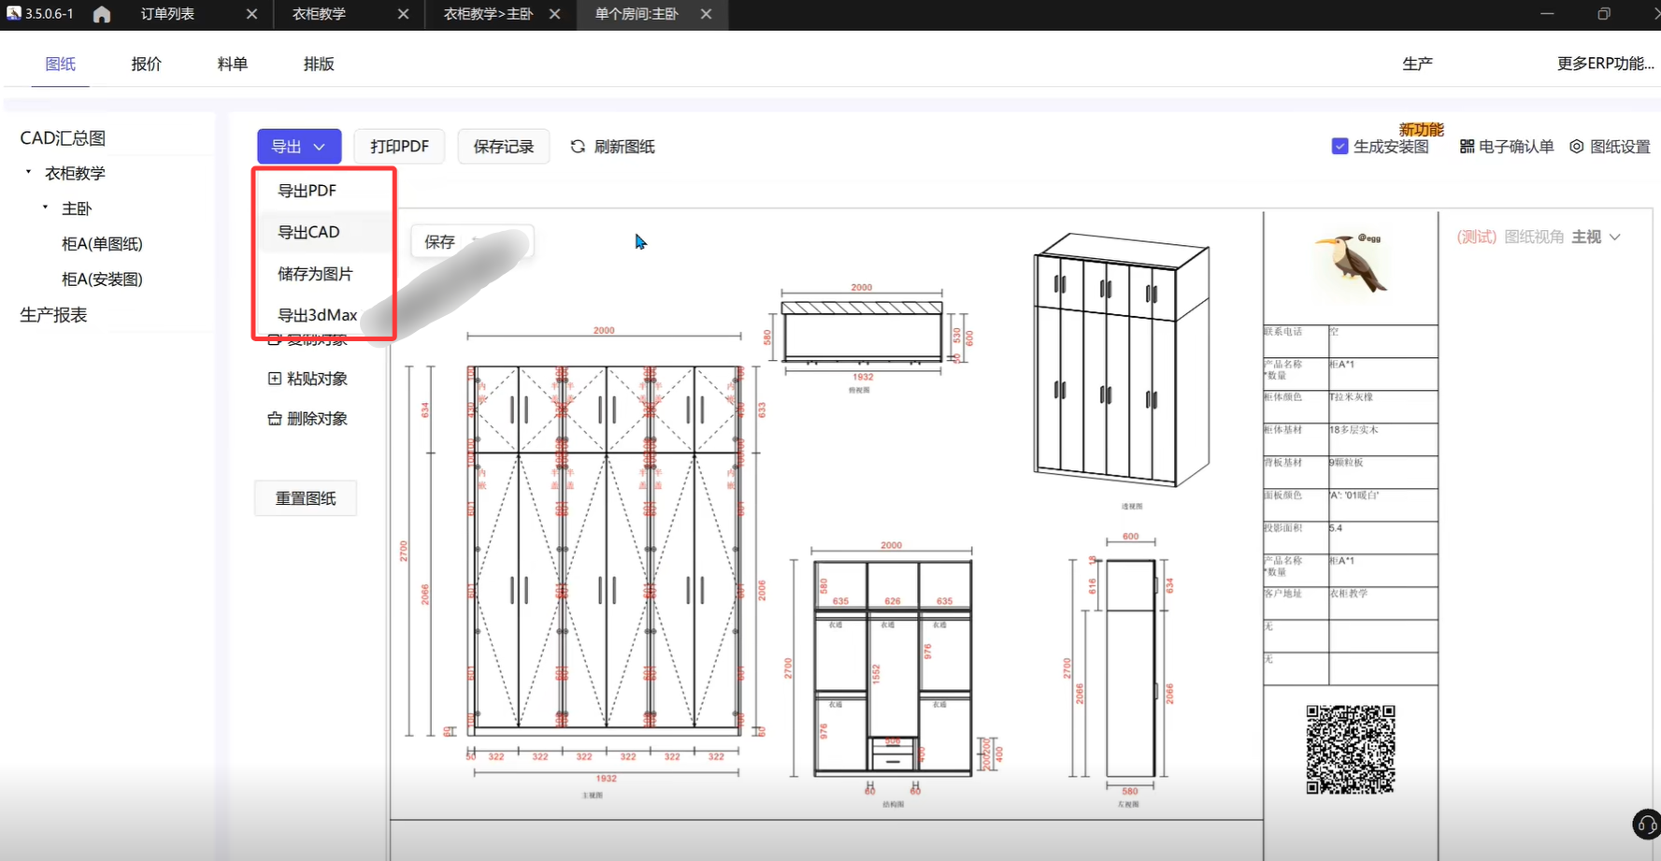The height and width of the screenshot is (861, 1661).
Task: Click the 3D perspective cabinet view
Action: [1122, 360]
